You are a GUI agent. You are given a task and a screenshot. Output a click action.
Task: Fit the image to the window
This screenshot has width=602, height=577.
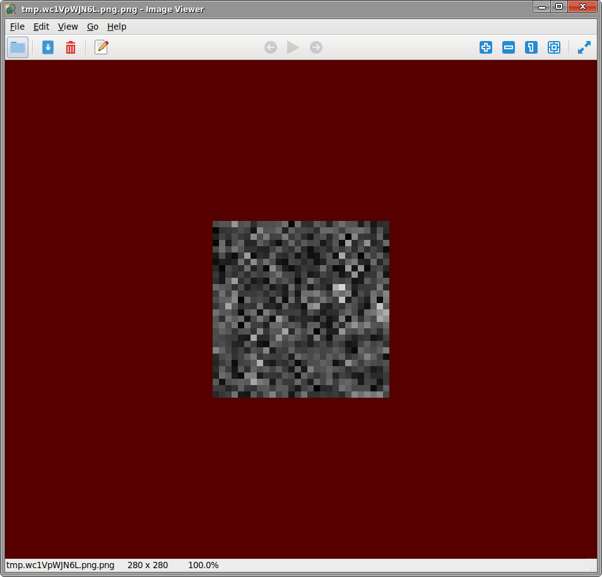(554, 47)
